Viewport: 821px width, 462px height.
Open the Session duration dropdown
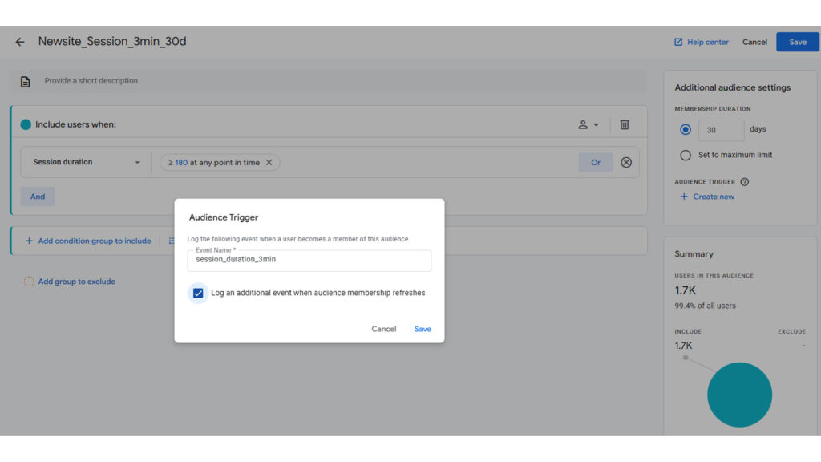point(87,162)
